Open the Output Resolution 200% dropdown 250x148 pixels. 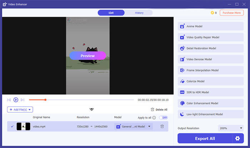[x=231, y=128]
